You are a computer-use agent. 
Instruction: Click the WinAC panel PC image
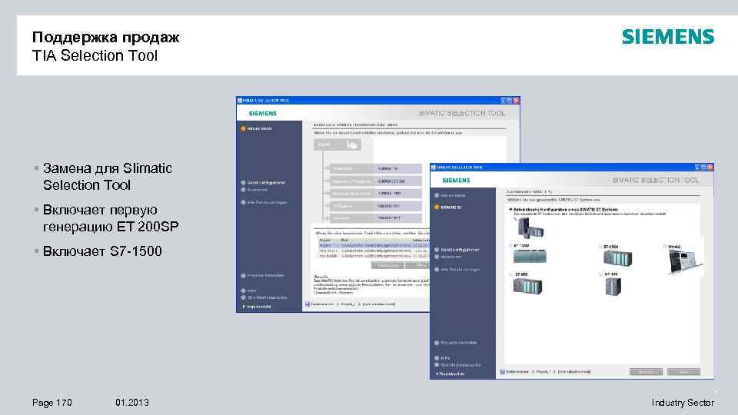pyautogui.click(x=685, y=261)
